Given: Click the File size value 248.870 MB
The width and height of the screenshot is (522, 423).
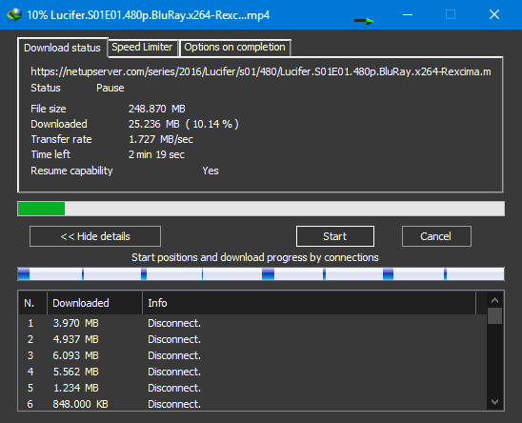Looking at the screenshot, I should pyautogui.click(x=157, y=109).
